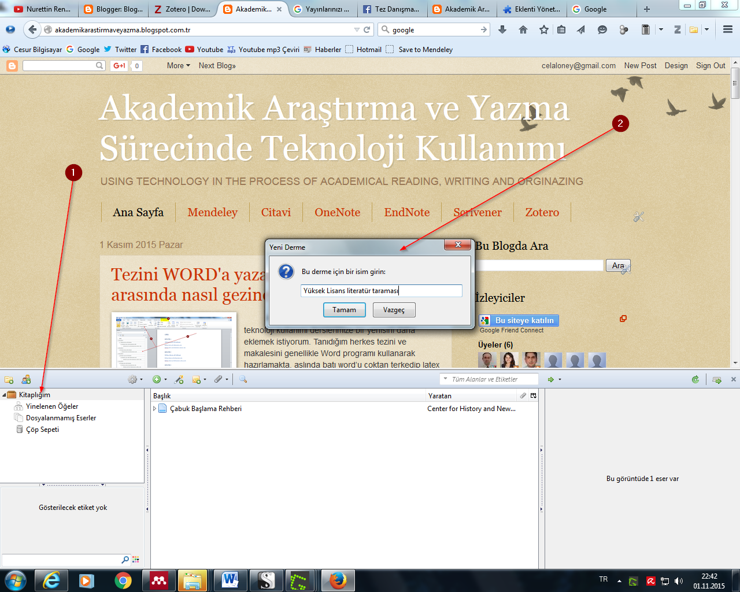Click the Zotero new collection icon

9,380
